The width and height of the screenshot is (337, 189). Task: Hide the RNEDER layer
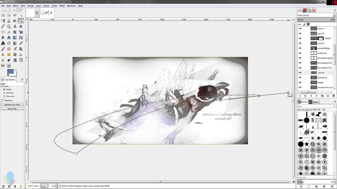pos(300,38)
